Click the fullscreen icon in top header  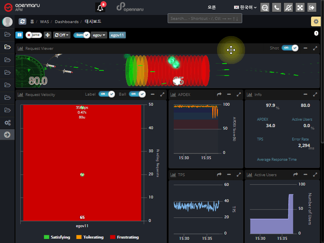point(300,7)
